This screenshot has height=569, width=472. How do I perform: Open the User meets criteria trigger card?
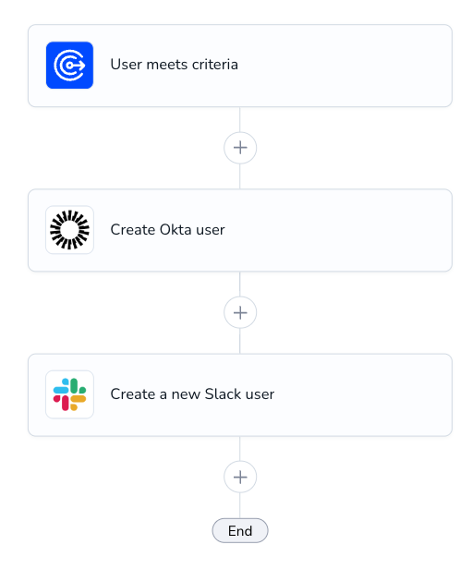point(240,66)
